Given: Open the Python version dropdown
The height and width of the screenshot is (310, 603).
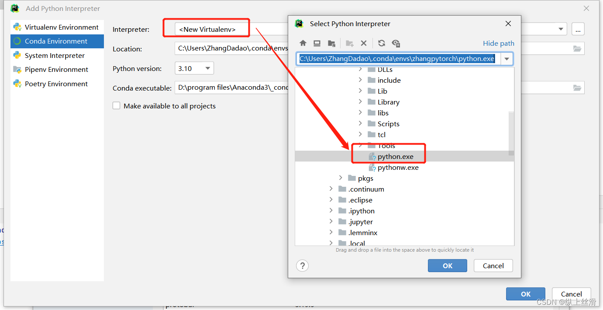Looking at the screenshot, I should (194, 68).
